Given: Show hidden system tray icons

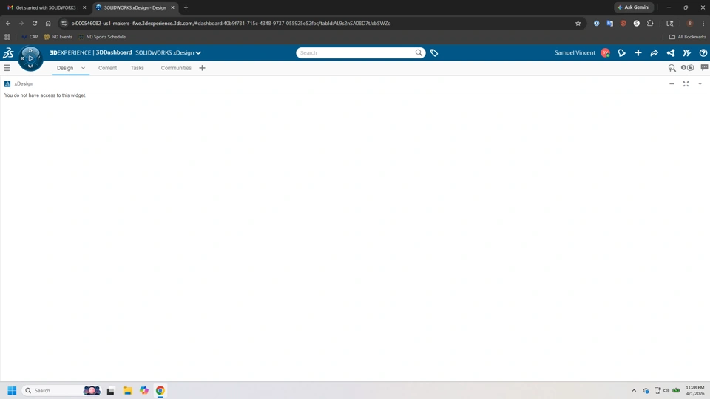Looking at the screenshot, I should point(634,390).
